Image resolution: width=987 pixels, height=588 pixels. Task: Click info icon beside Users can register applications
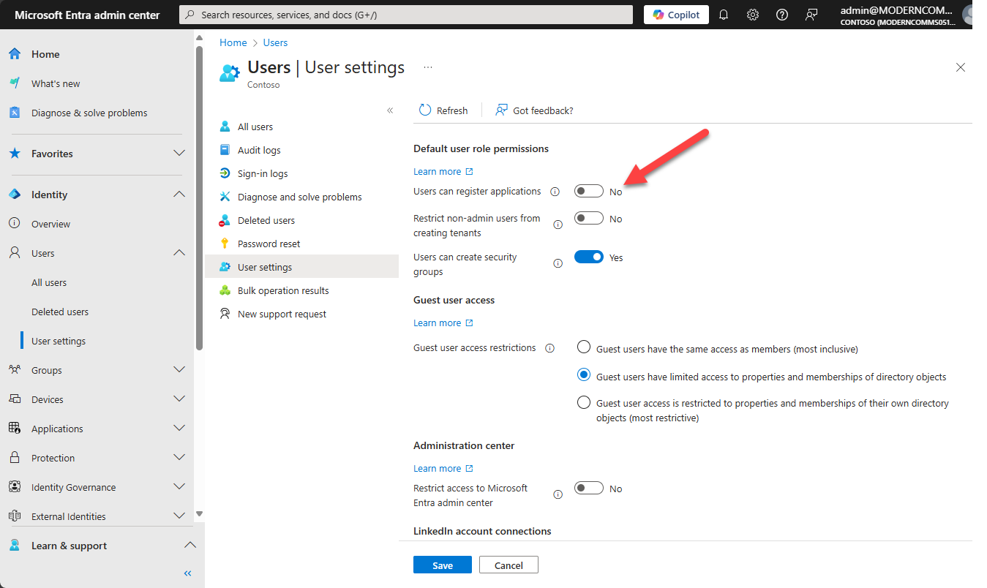pos(555,192)
